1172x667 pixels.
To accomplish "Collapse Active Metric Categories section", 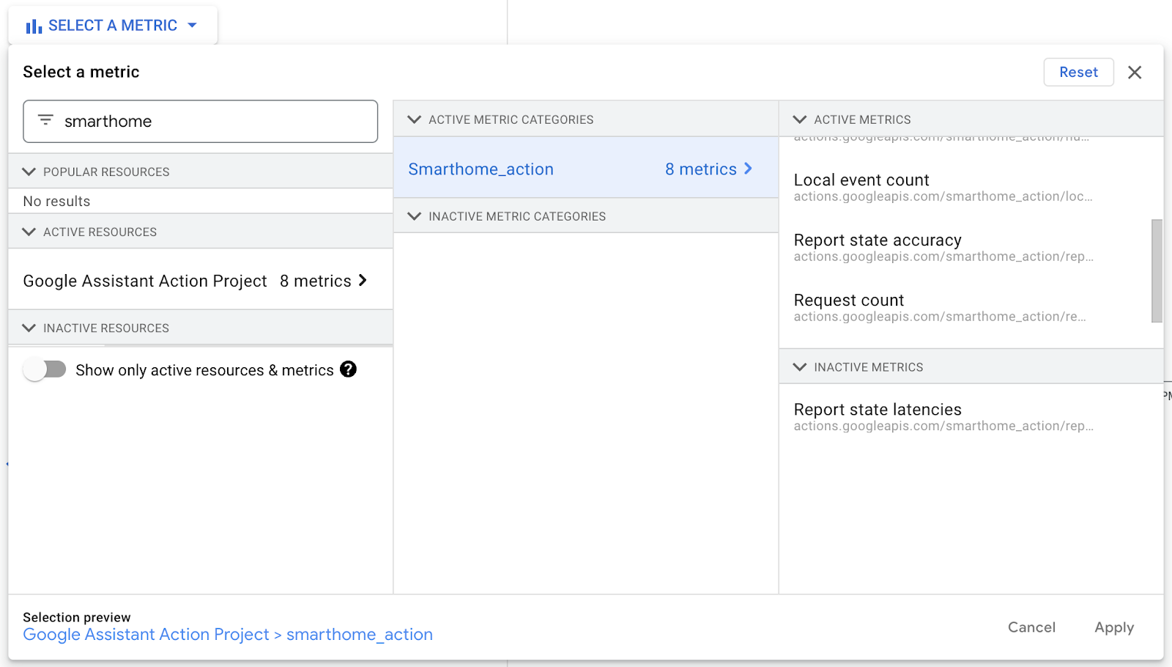I will click(415, 119).
